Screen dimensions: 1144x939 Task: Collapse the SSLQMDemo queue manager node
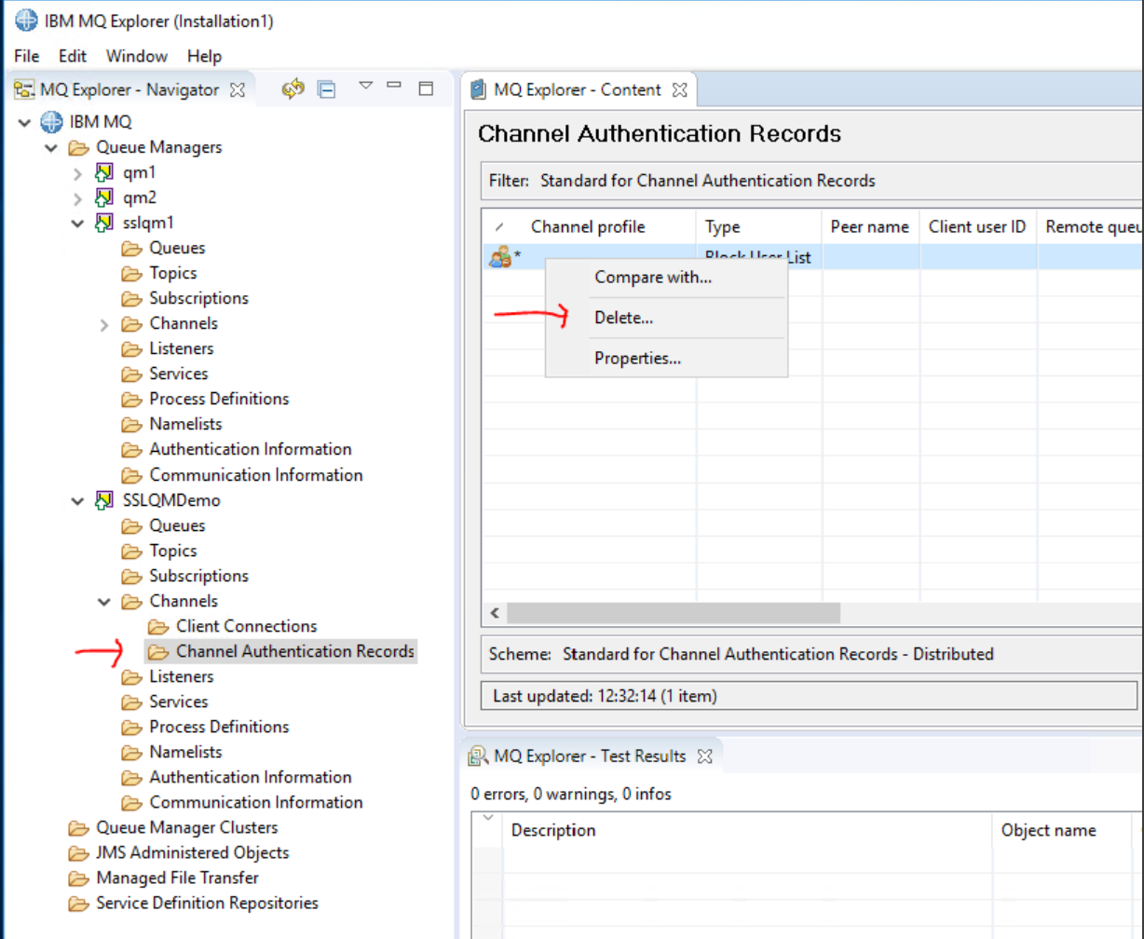[x=78, y=500]
